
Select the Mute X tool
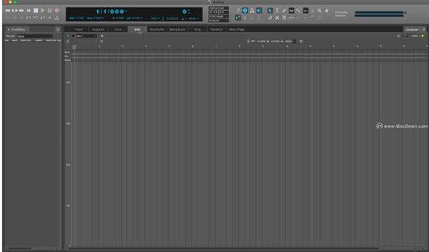click(x=277, y=18)
